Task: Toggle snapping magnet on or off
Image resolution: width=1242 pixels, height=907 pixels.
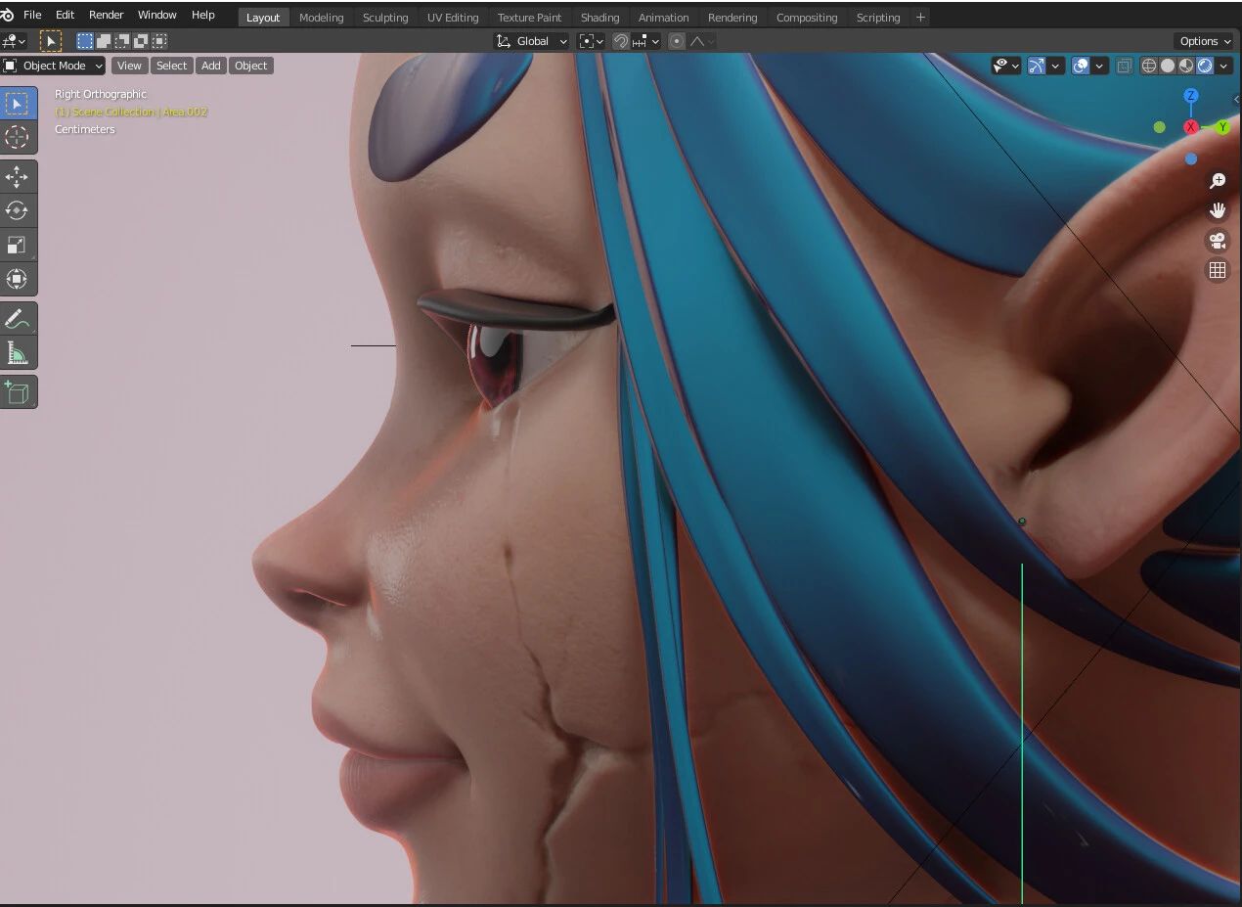Action: (620, 41)
